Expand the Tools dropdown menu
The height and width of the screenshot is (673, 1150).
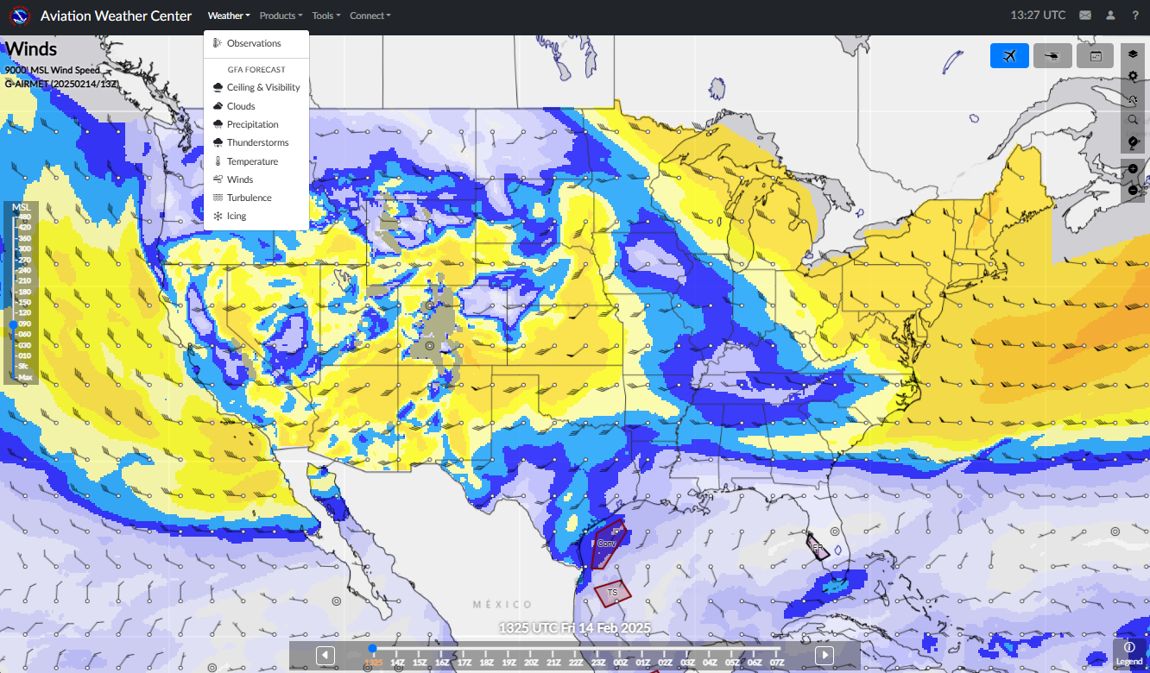coord(325,16)
